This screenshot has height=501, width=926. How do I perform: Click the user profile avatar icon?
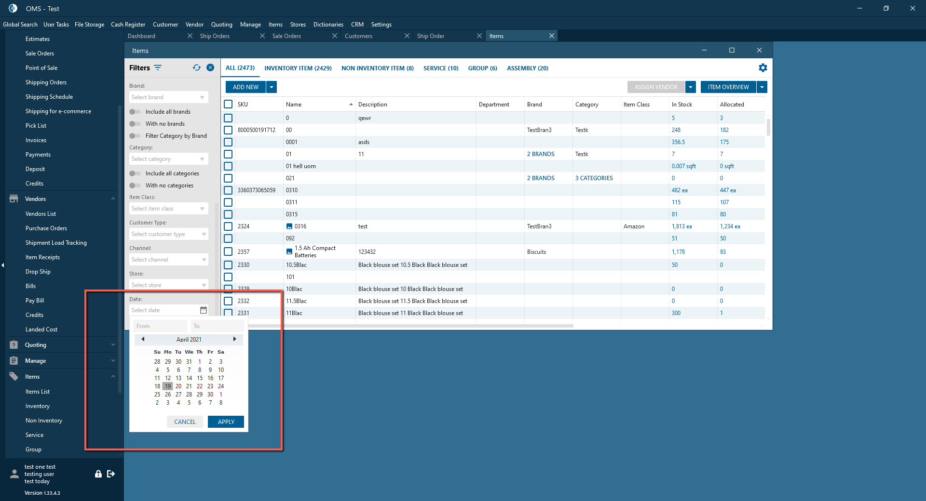click(14, 474)
